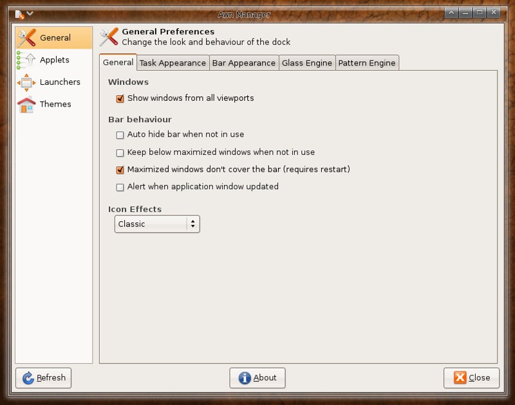Switch to the Task Appearance tab
515x405 pixels.
pos(173,63)
